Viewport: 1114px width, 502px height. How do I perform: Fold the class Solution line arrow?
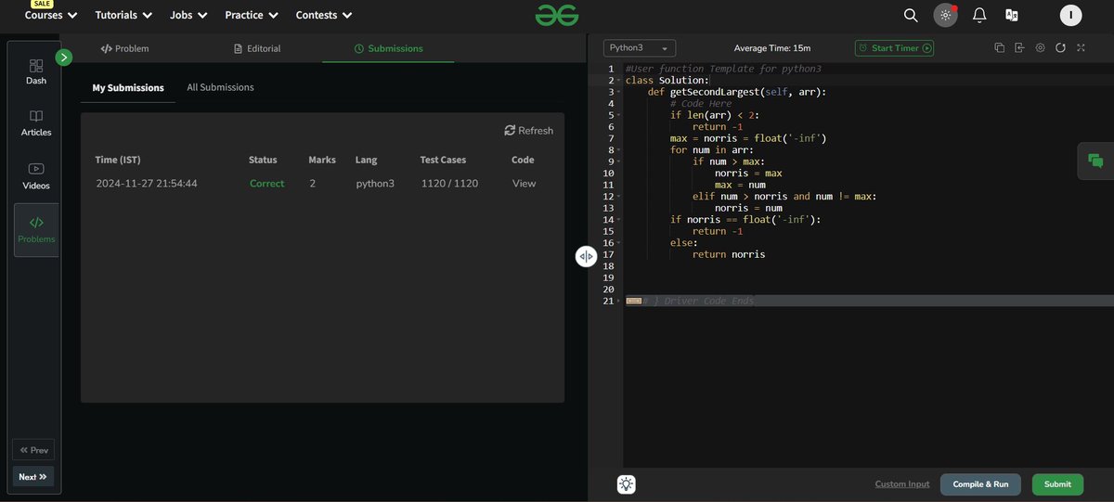coord(618,81)
